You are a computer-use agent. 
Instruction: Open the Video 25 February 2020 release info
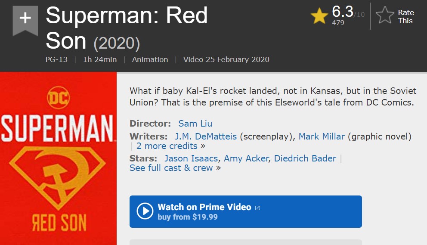pyautogui.click(x=226, y=59)
